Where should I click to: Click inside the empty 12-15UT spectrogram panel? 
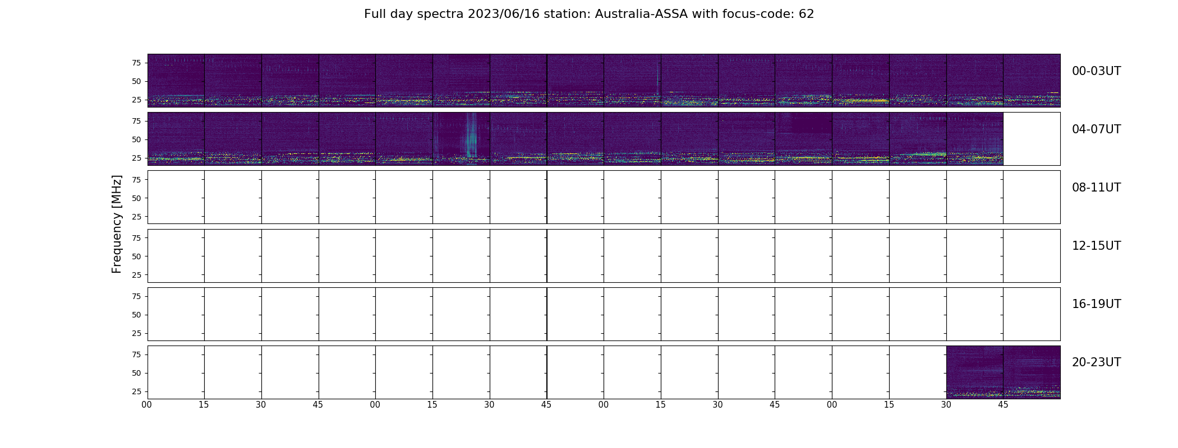click(x=604, y=256)
